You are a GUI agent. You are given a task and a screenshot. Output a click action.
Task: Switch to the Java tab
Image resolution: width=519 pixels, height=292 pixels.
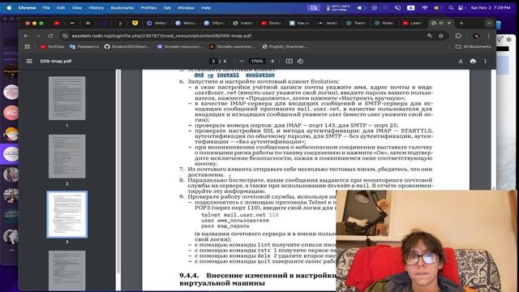pyautogui.click(x=328, y=24)
